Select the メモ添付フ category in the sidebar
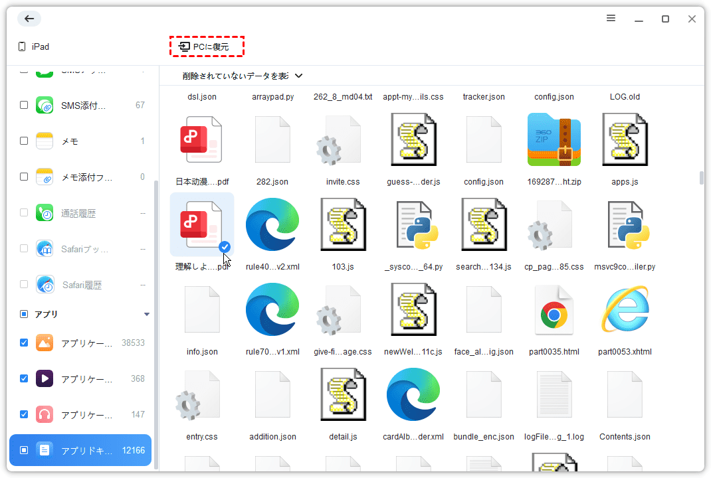 [86, 177]
